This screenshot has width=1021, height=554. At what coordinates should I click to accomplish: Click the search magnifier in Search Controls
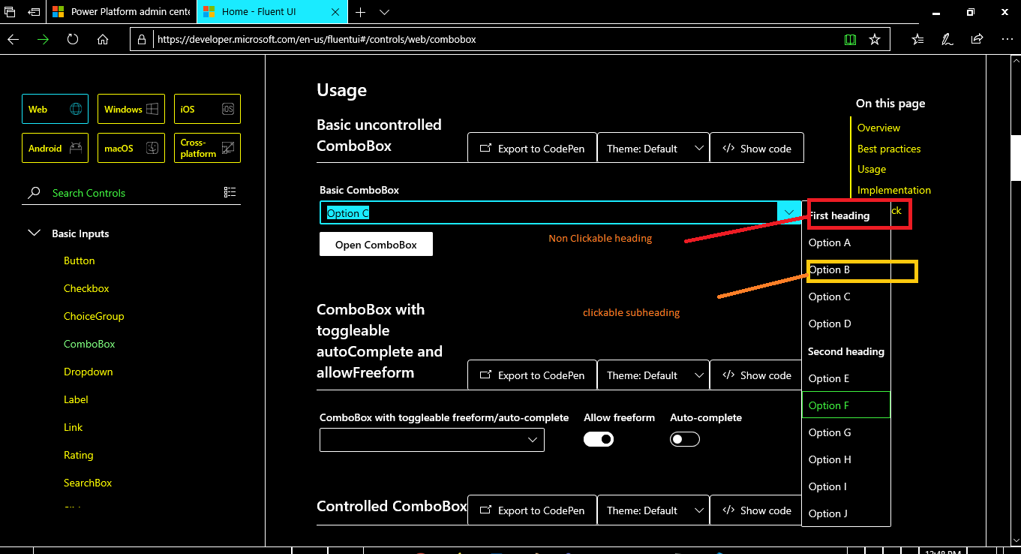34,192
